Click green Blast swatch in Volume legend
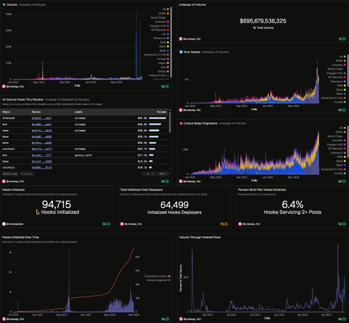This screenshot has width=349, height=323. pos(168,46)
